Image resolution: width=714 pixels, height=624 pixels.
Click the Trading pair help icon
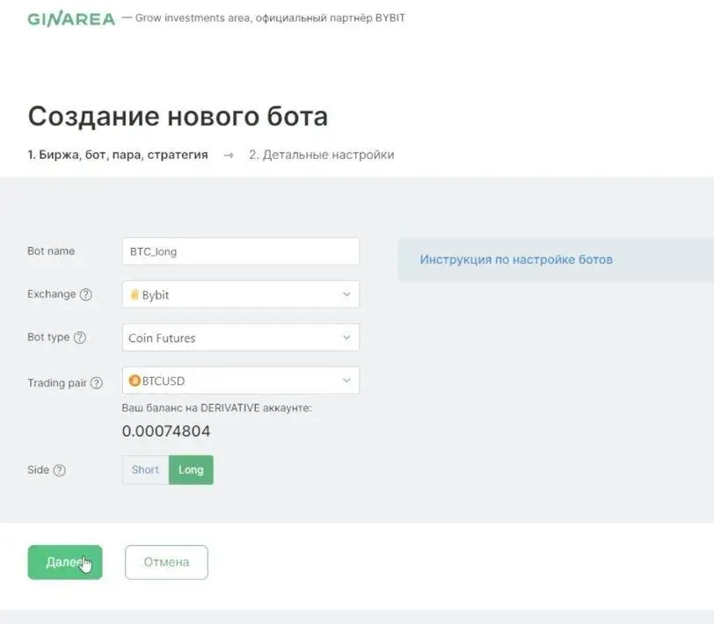click(94, 383)
